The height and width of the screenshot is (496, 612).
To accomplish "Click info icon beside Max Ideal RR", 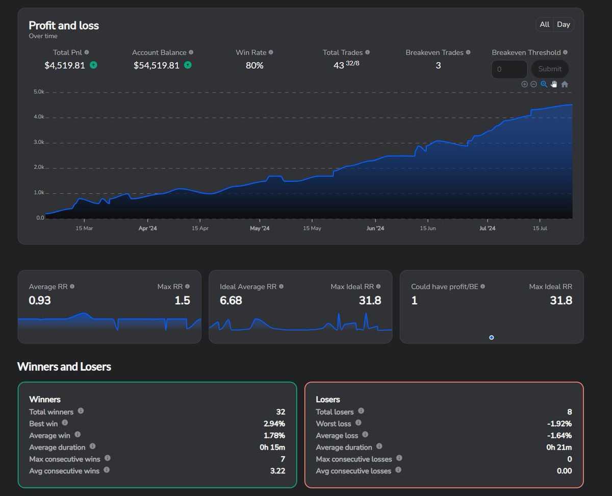I will tap(378, 286).
